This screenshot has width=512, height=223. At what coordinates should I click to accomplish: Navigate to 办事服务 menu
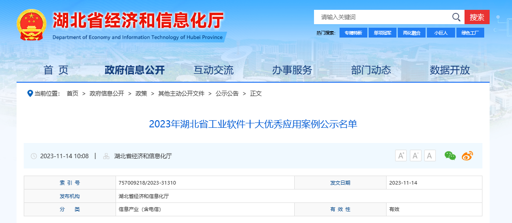pyautogui.click(x=292, y=70)
